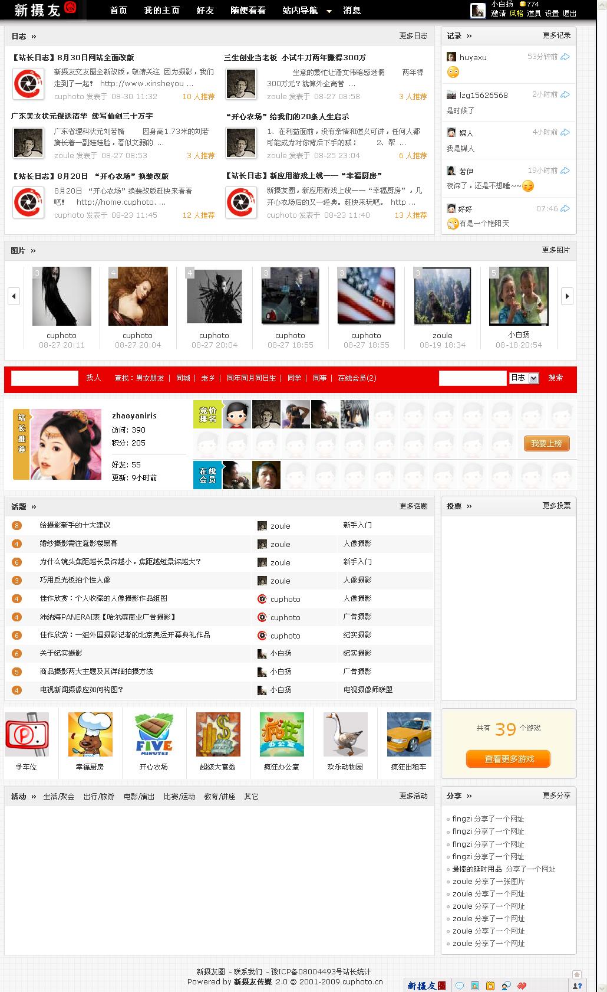Select 生活/聚会 activity tab
The width and height of the screenshot is (607, 992).
59,797
